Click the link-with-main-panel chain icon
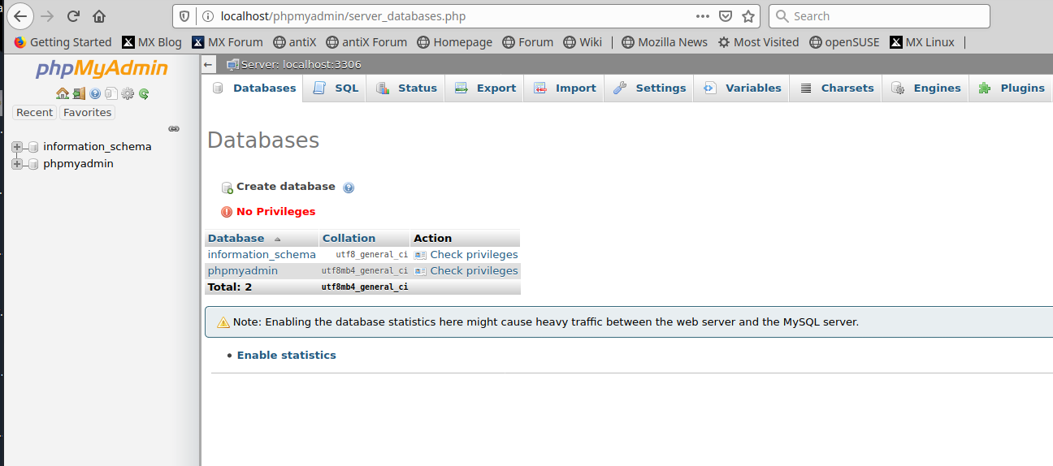The width and height of the screenshot is (1053, 466). pos(173,128)
